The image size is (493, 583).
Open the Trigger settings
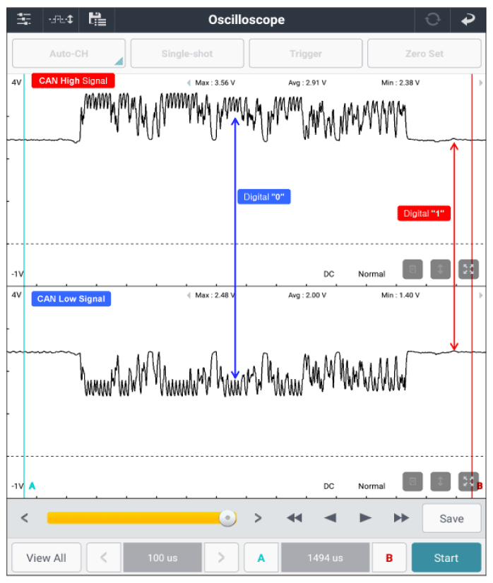pyautogui.click(x=305, y=54)
